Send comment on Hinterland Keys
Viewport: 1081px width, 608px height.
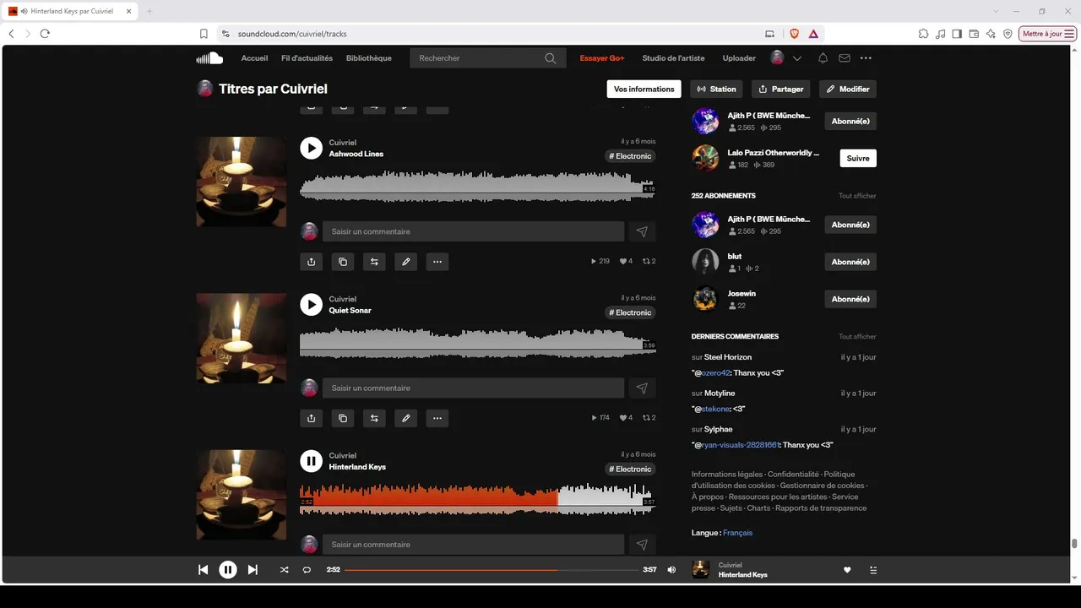pos(642,545)
